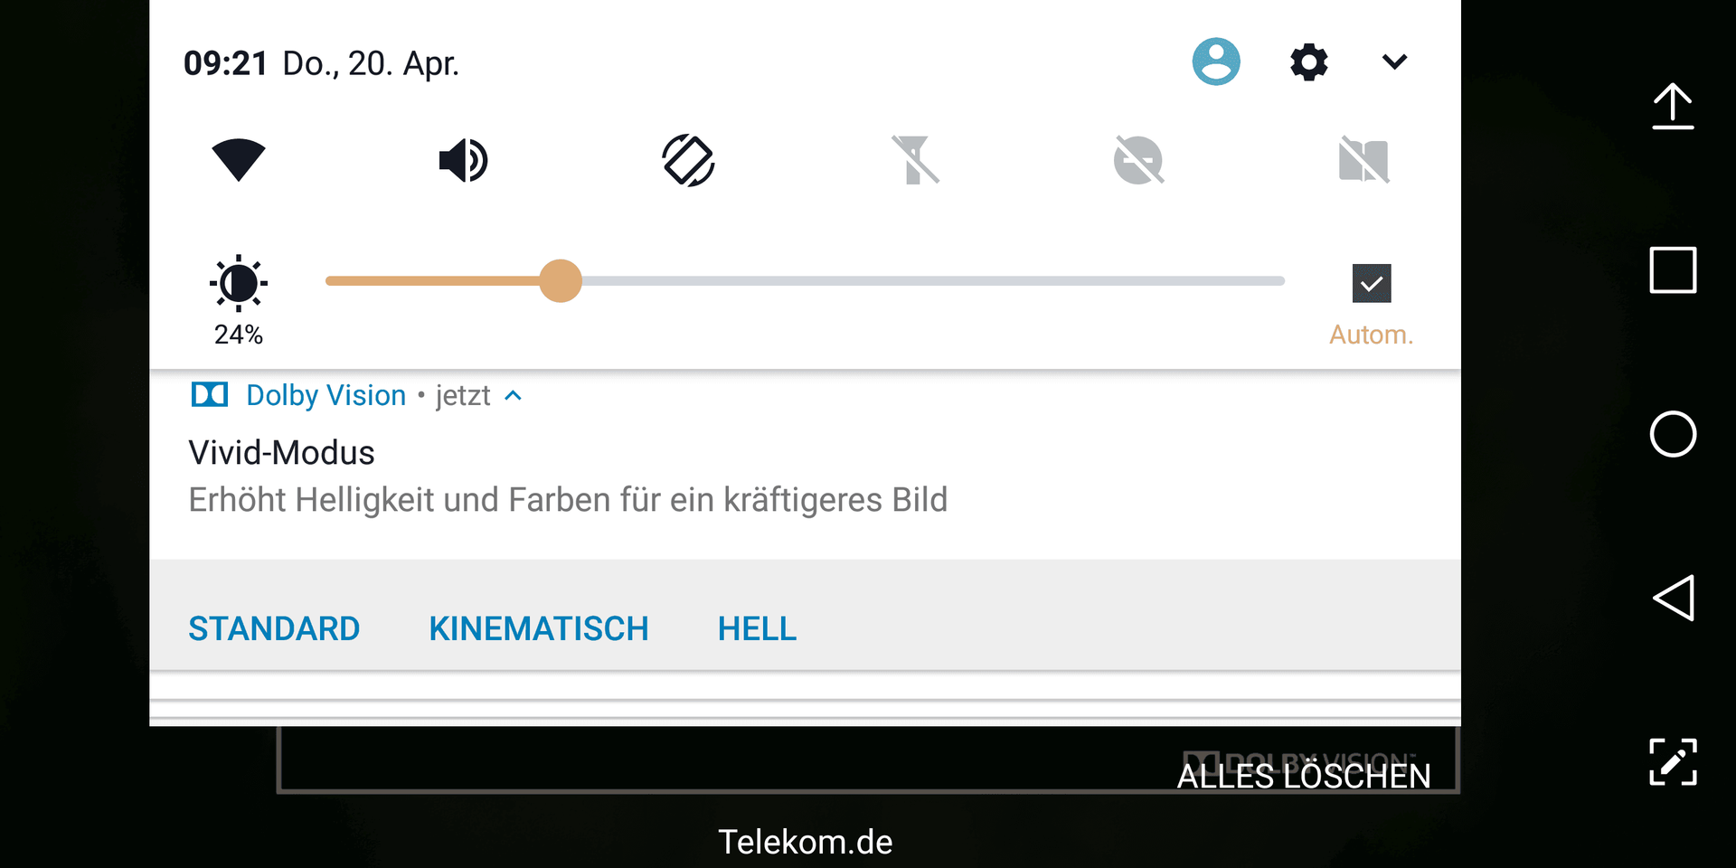The image size is (1736, 868).
Task: Tap the sound volume quick setting
Action: (x=463, y=161)
